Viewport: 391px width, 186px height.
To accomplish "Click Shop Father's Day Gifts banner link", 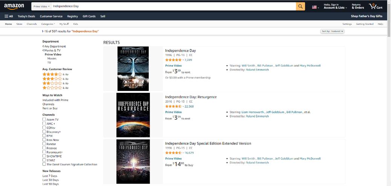I will (x=367, y=16).
